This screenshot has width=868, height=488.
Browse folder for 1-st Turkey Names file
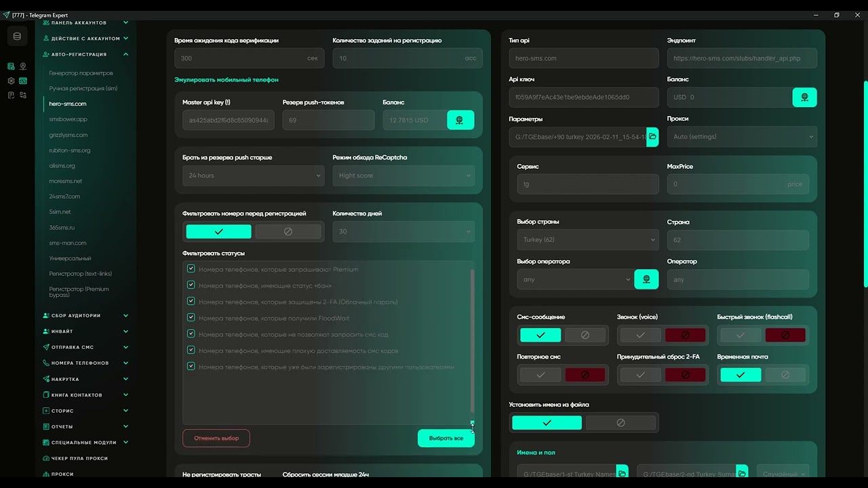(x=622, y=473)
